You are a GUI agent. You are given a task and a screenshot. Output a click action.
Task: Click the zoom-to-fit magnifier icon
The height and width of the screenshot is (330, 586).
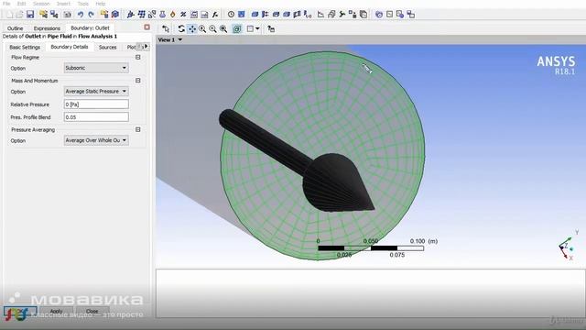(x=223, y=28)
